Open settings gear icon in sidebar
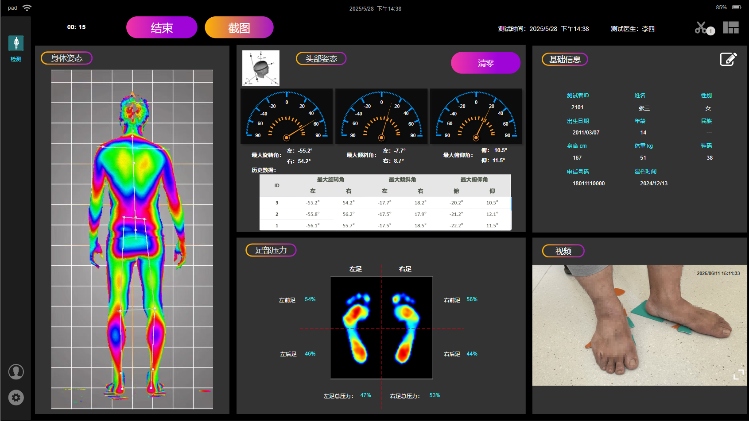Screen dimensions: 749x421 point(16,398)
